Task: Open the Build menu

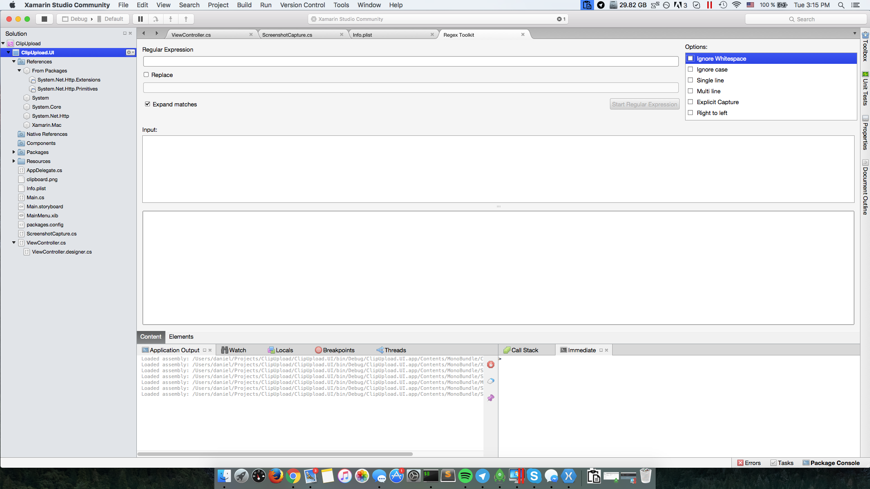Action: [x=244, y=5]
